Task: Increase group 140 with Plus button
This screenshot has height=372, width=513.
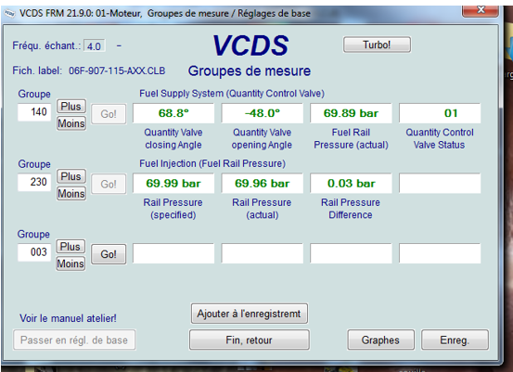Action: [x=71, y=106]
